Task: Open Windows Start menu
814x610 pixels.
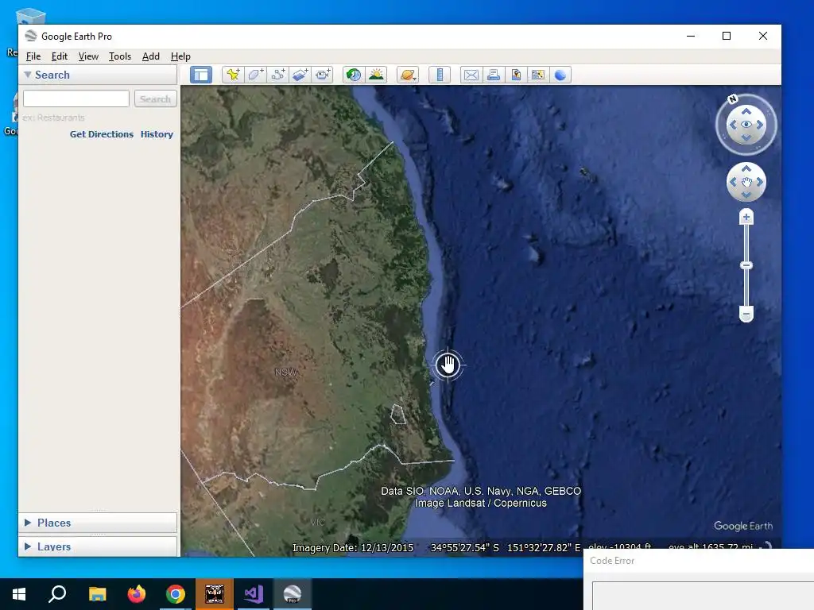Action: click(x=19, y=594)
